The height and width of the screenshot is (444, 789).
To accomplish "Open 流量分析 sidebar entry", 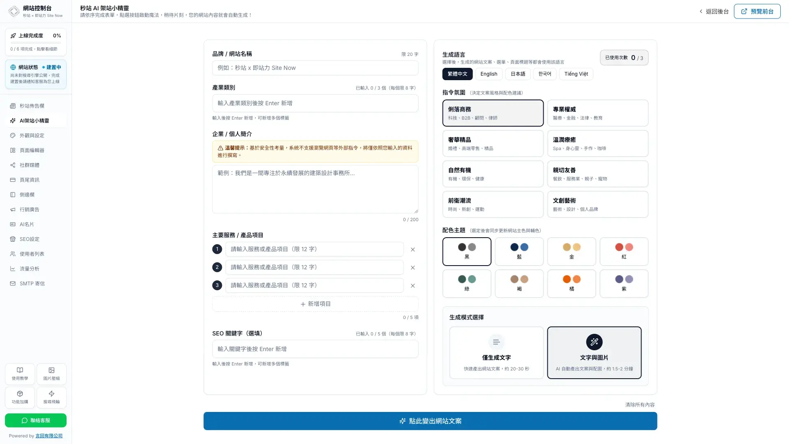I will pos(36,269).
